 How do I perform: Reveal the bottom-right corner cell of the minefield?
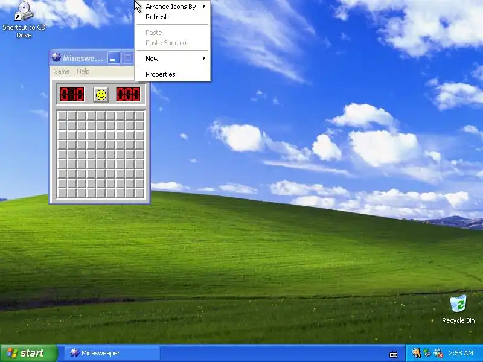click(x=139, y=193)
